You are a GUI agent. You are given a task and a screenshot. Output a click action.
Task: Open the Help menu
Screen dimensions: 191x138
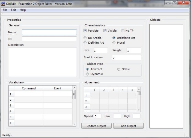pos(23,10)
